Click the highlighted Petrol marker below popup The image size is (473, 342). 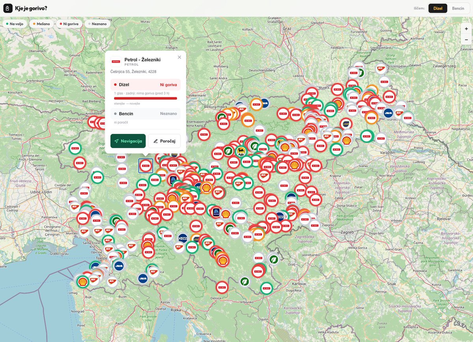click(146, 166)
